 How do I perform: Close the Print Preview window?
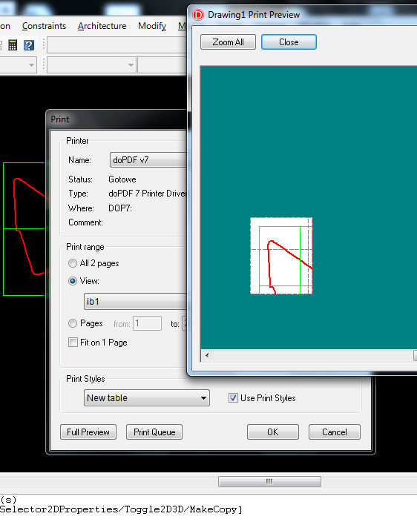point(289,42)
